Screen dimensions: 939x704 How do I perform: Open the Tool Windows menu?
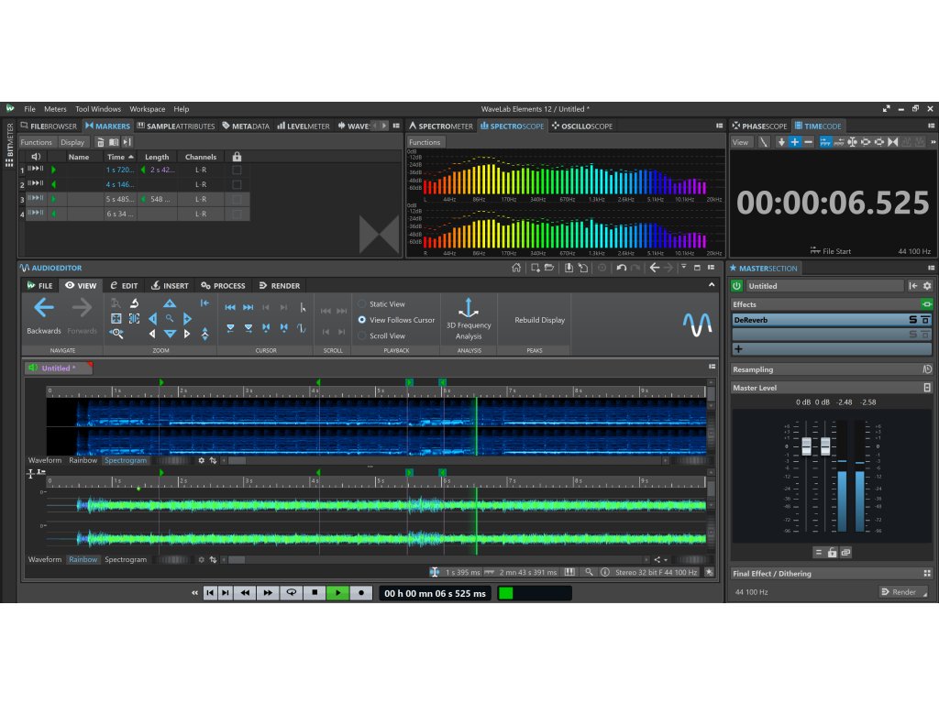point(98,109)
